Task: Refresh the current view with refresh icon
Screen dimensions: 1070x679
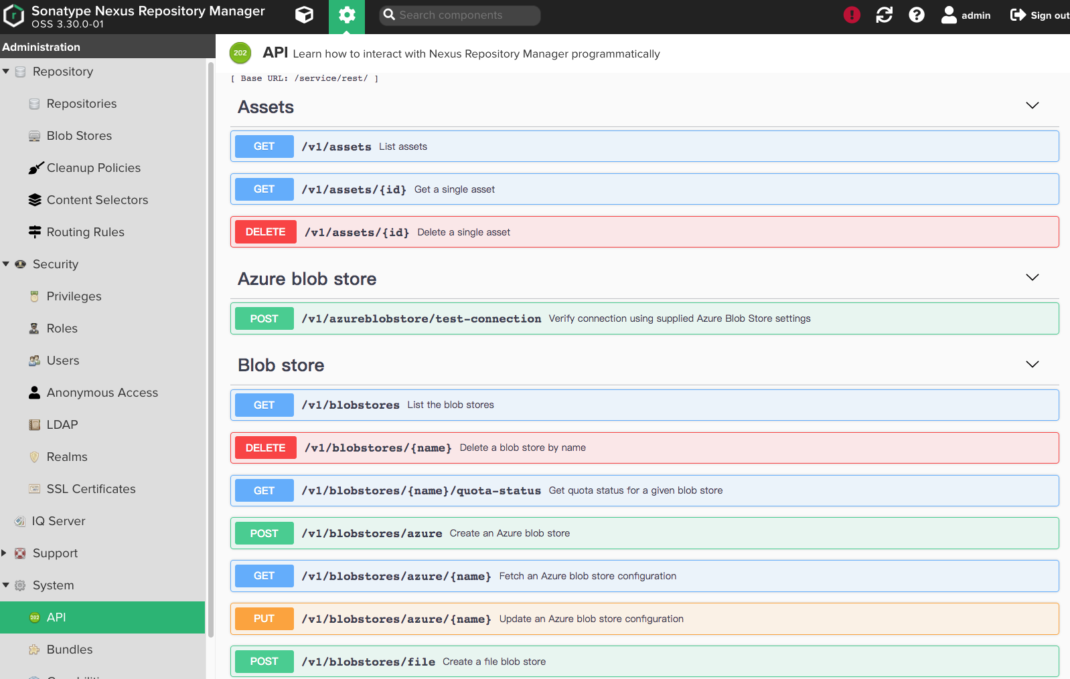Action: pos(885,15)
